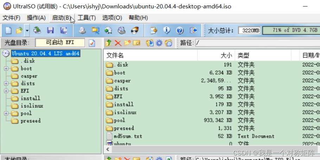Screen dimensions: 320x160
Task: Open the 操作(A) menu
Action: tap(36, 18)
